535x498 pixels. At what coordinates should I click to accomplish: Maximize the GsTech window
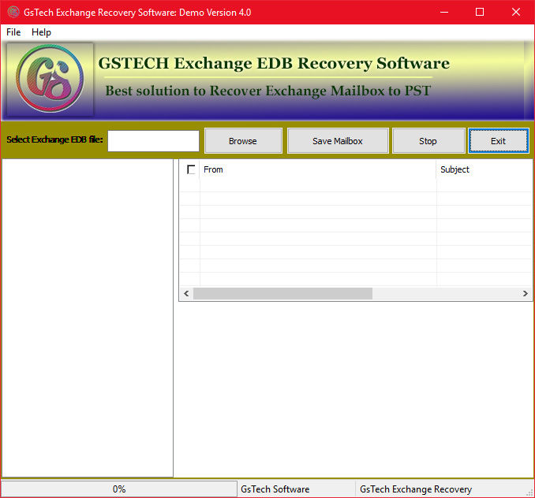[480, 12]
